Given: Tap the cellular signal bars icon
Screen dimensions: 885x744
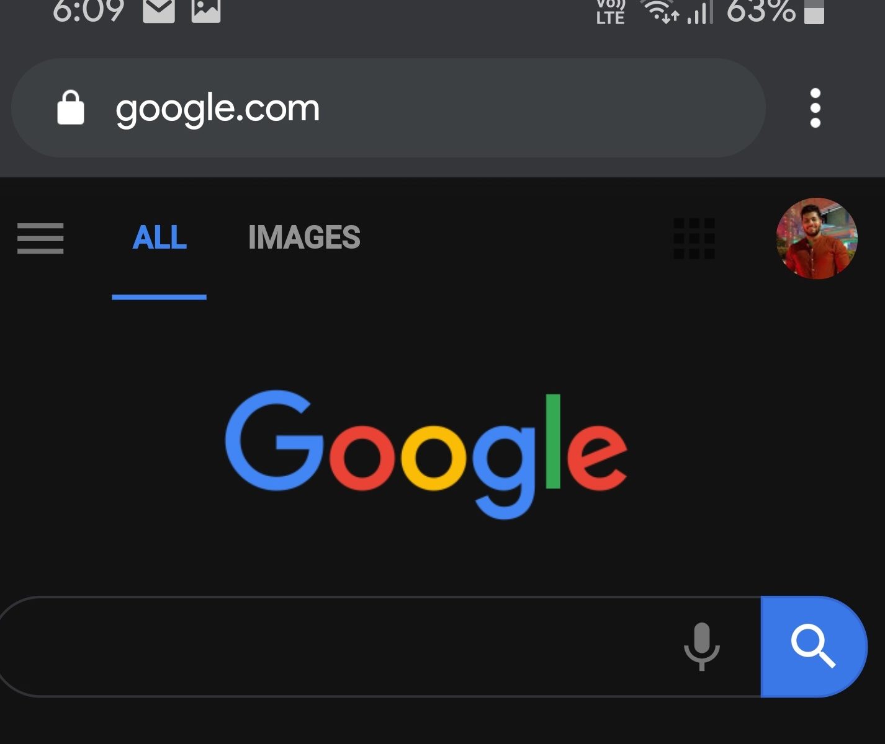Looking at the screenshot, I should pyautogui.click(x=700, y=11).
